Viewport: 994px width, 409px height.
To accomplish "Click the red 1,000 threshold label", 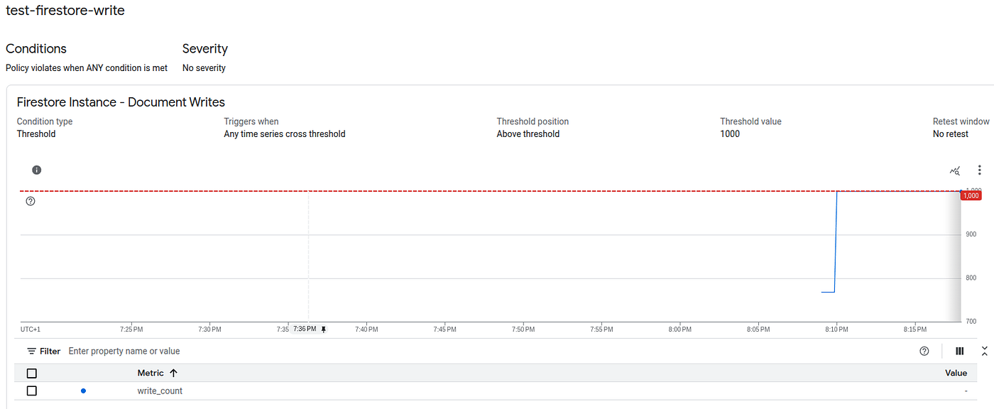I will pyautogui.click(x=971, y=195).
